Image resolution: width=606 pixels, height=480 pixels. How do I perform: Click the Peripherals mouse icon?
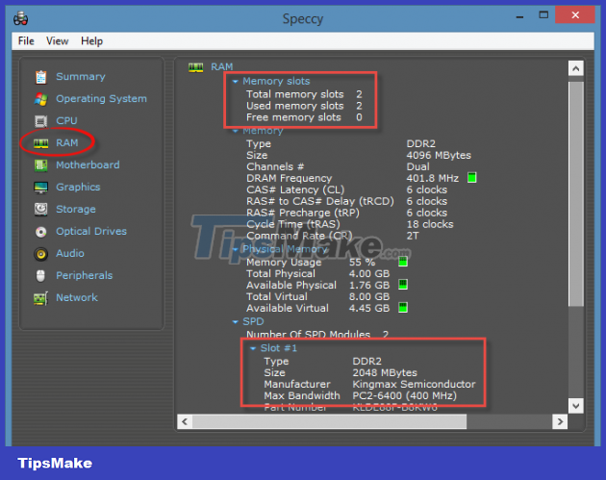(40, 276)
